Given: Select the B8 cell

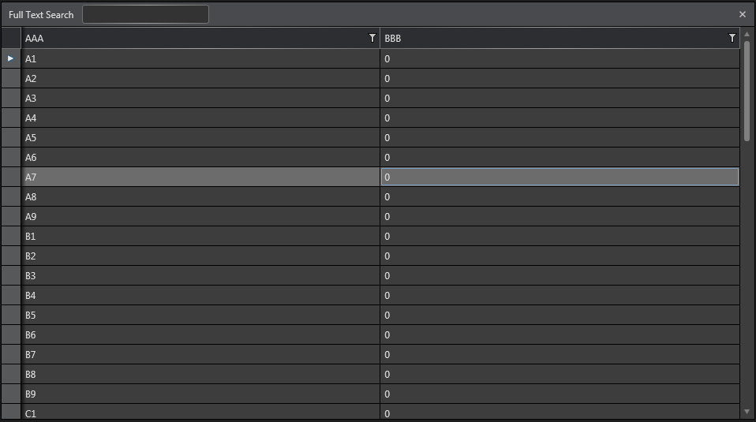Looking at the screenshot, I should click(200, 374).
